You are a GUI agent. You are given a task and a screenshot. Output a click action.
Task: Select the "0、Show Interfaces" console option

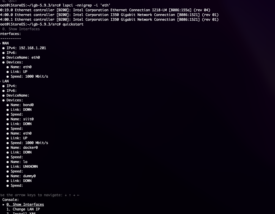(25, 205)
